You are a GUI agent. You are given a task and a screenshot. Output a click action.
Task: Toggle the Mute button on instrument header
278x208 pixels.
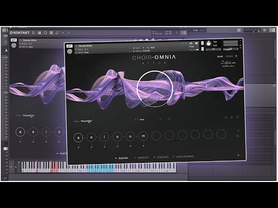tap(202, 49)
